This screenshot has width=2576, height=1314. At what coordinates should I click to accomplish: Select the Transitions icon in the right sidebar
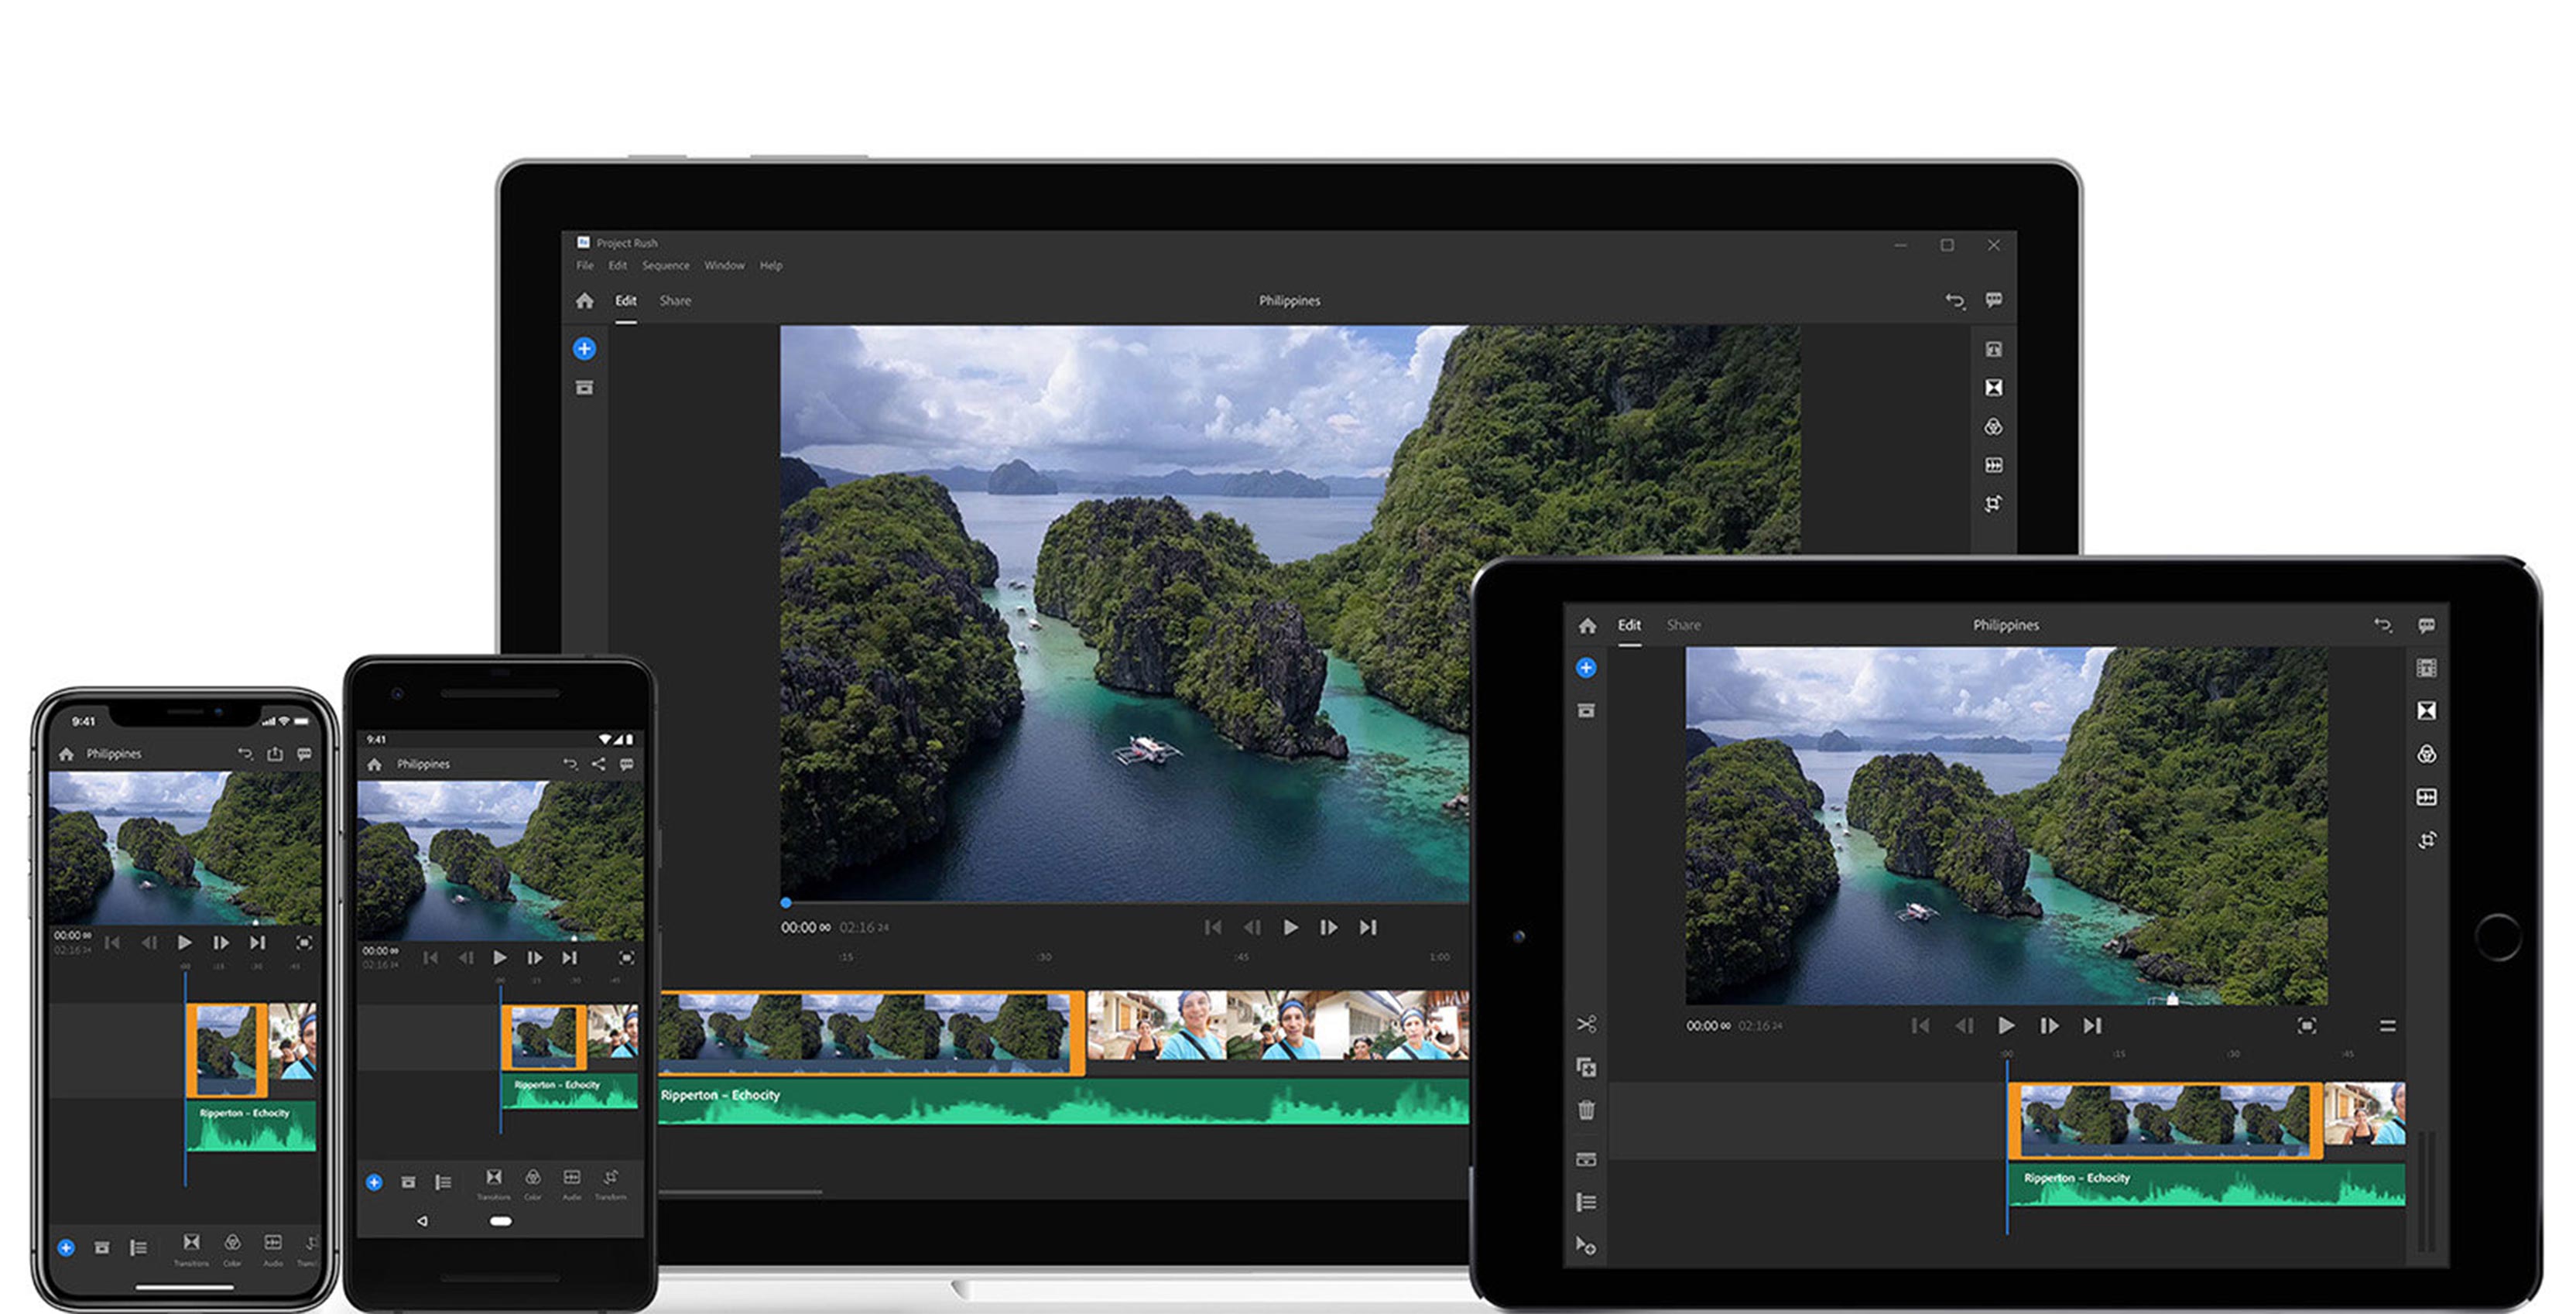[1995, 388]
